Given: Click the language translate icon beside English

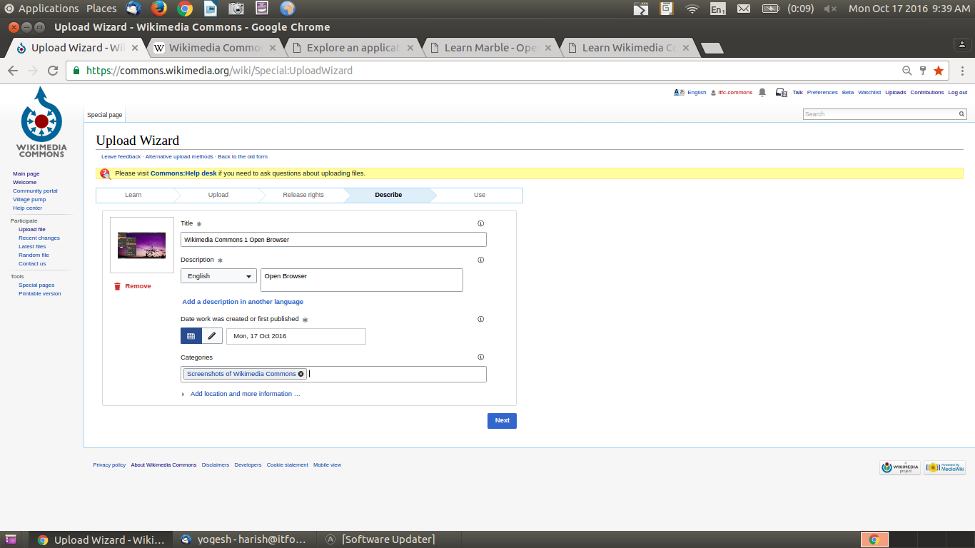Looking at the screenshot, I should click(679, 92).
